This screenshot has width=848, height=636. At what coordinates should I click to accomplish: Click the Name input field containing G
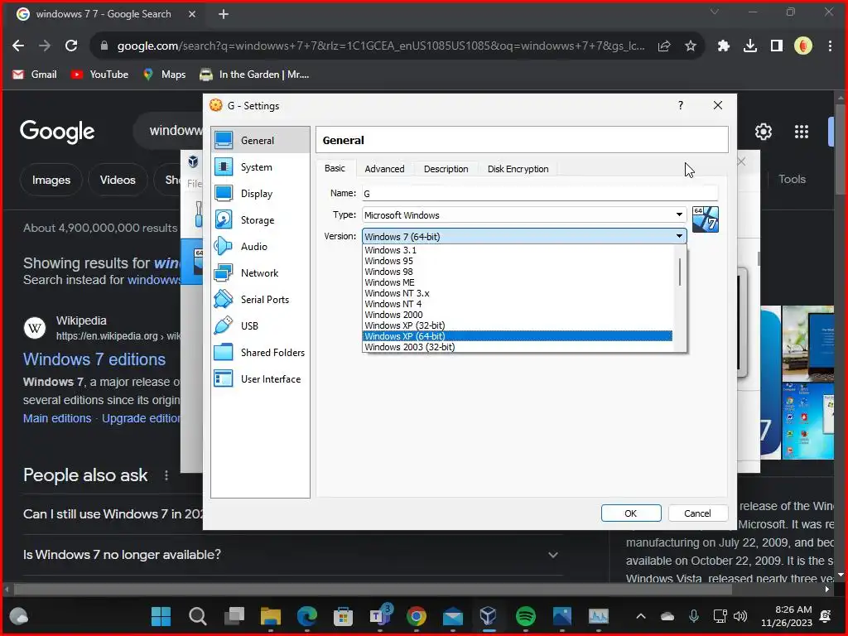(540, 193)
